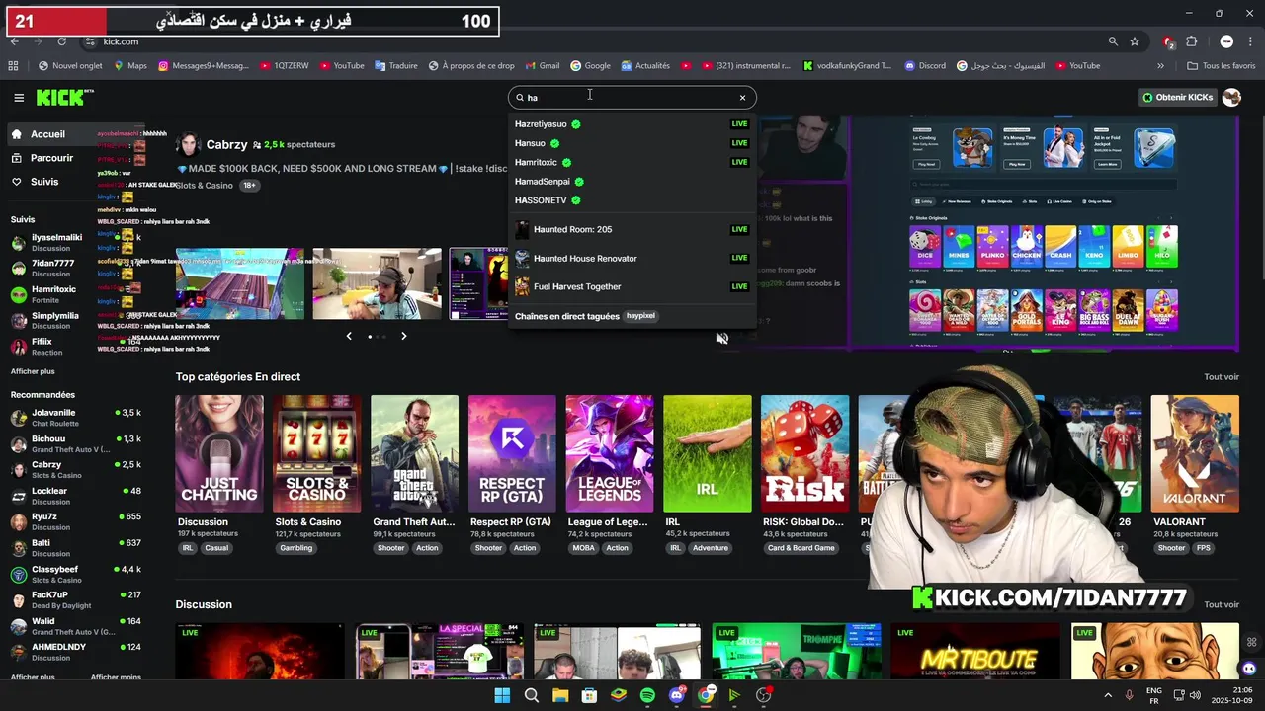This screenshot has width=1265, height=711.
Task: Open OBS Studio from the taskbar
Action: click(x=763, y=695)
